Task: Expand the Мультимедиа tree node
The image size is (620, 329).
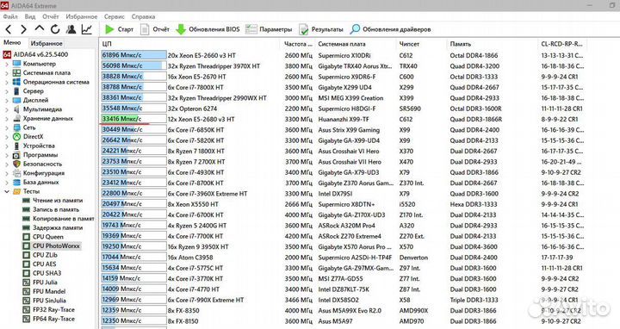Action: click(x=7, y=109)
